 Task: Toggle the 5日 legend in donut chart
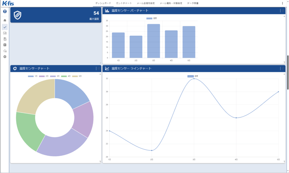coord(77,76)
